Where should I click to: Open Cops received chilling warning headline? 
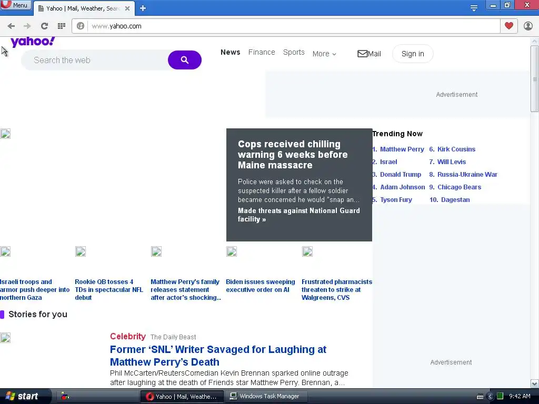(x=293, y=155)
